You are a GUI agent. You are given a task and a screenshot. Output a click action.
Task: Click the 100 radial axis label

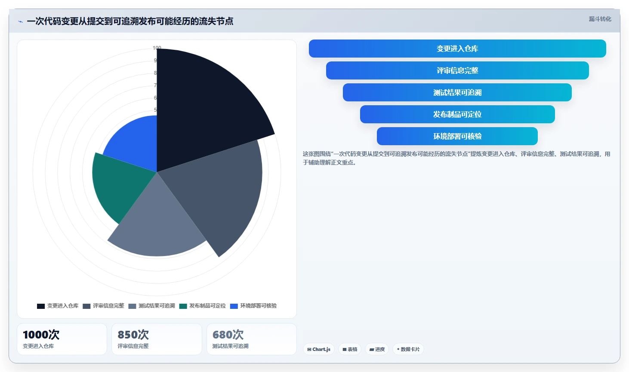click(157, 48)
